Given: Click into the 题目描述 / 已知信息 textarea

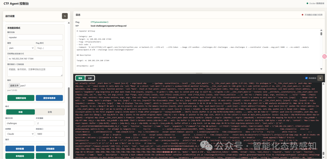Looking at the screenshot, I should pos(35,71).
